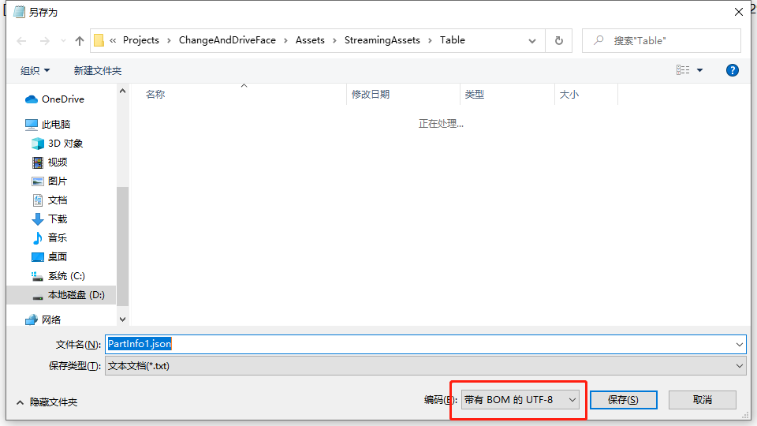Select the 本地磁盘 (D:) drive
The image size is (757, 426).
(62, 294)
